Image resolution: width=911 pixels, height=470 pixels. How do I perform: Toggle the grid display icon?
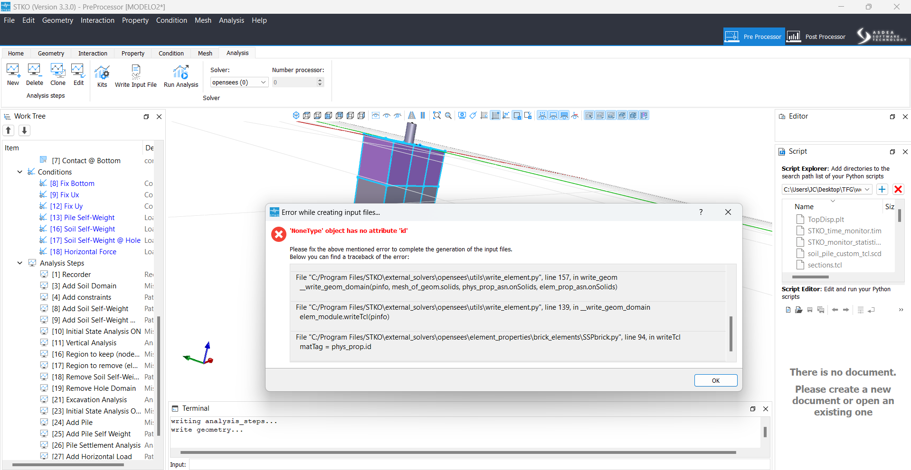click(495, 115)
